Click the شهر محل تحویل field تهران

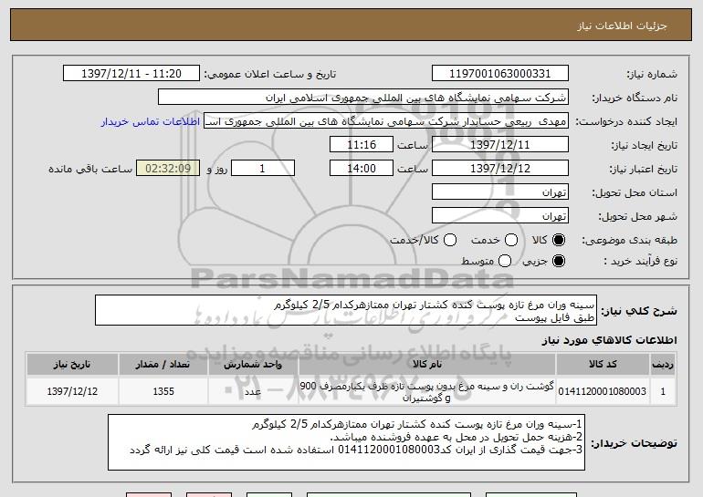(x=500, y=216)
